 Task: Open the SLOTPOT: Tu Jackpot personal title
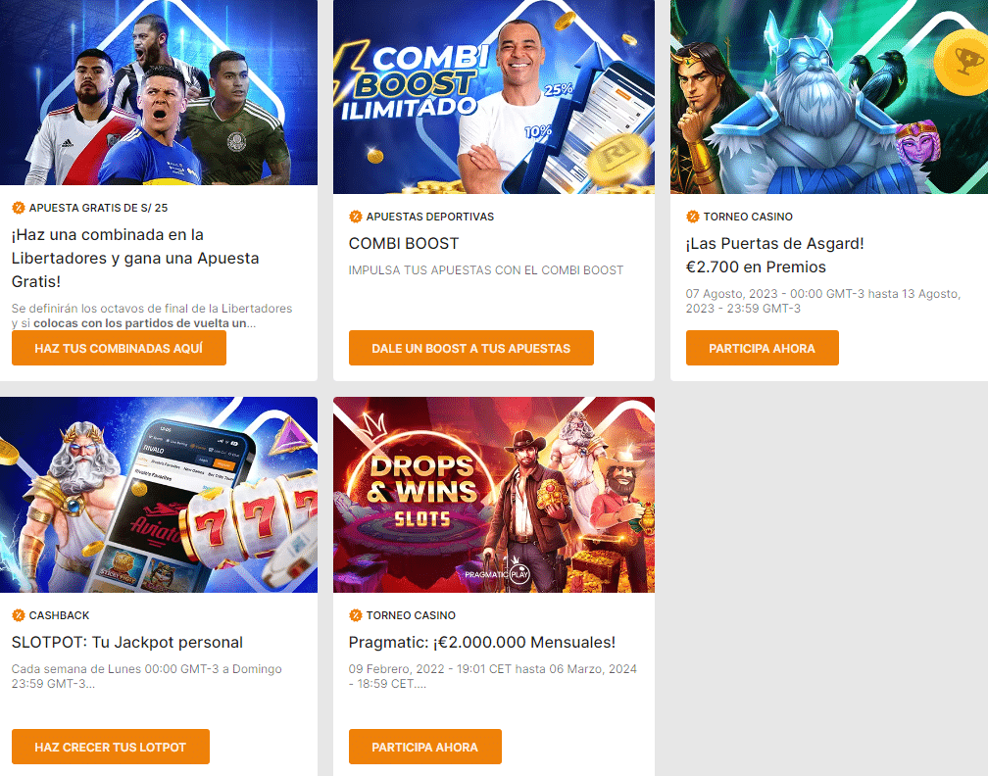click(127, 643)
